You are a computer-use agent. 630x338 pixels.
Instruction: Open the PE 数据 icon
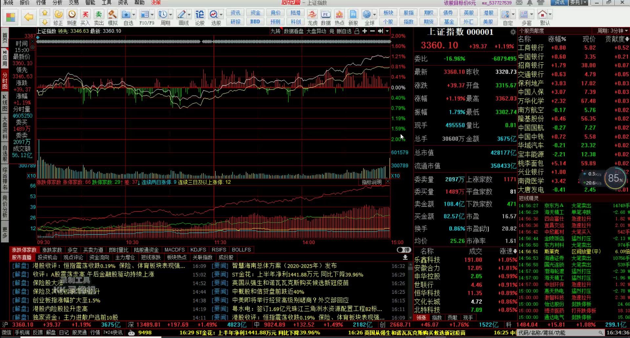coord(325,17)
